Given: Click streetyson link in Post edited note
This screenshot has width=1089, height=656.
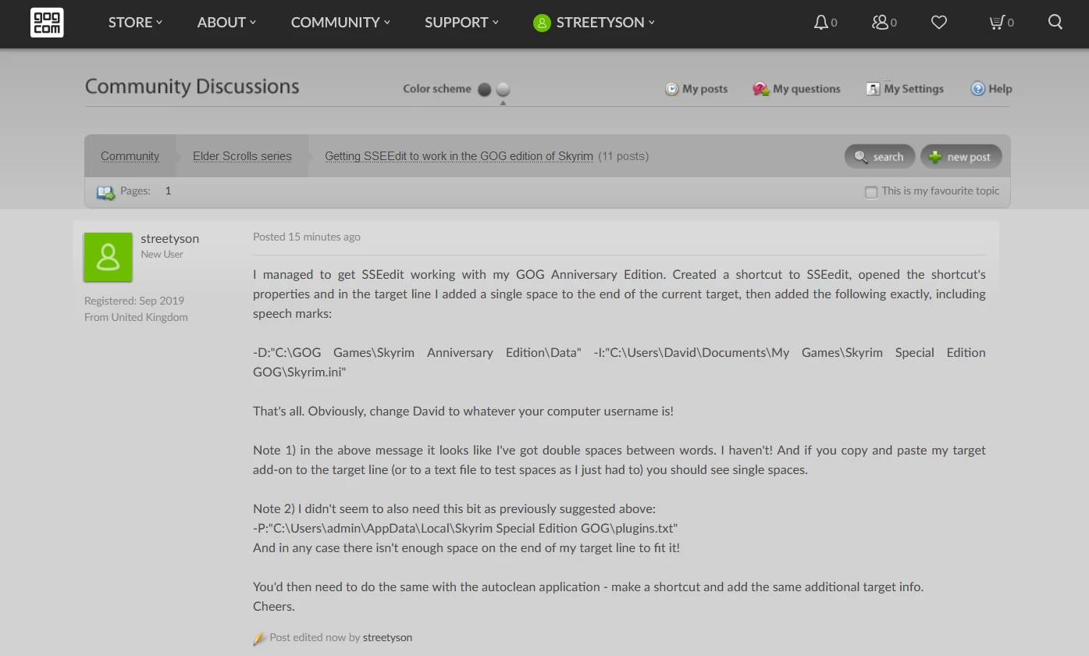Looking at the screenshot, I should pos(387,638).
